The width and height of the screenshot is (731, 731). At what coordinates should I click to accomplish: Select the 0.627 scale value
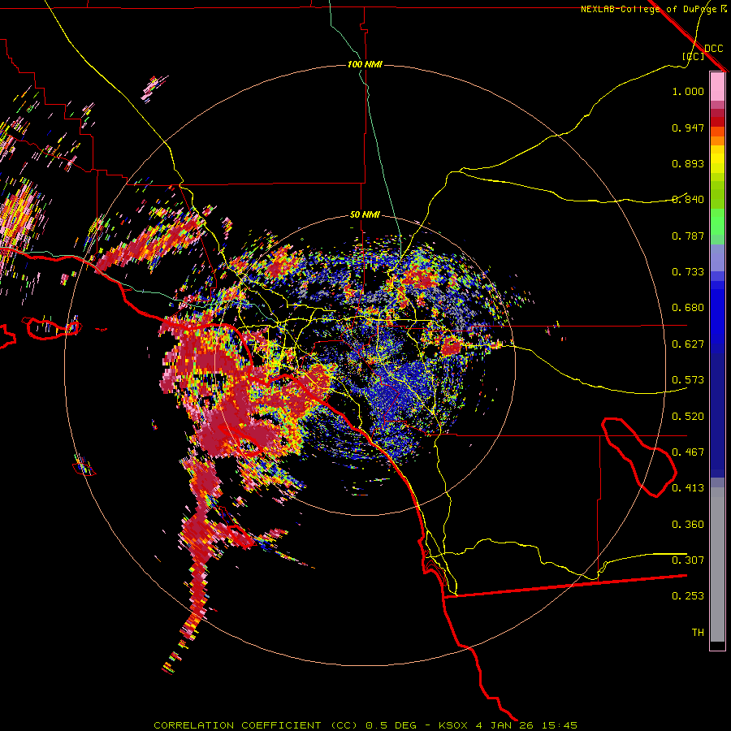[x=688, y=344]
